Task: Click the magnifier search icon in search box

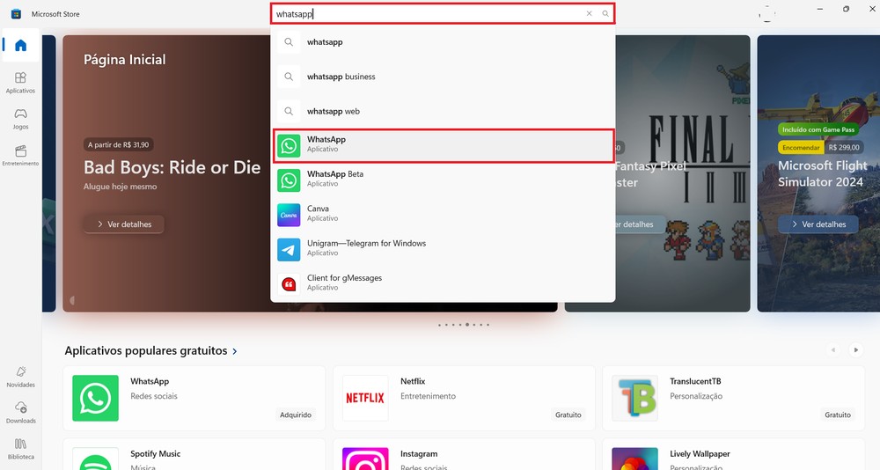Action: click(605, 13)
